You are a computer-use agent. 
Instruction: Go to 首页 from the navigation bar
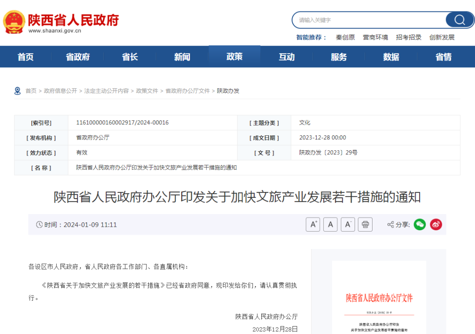[x=25, y=56]
